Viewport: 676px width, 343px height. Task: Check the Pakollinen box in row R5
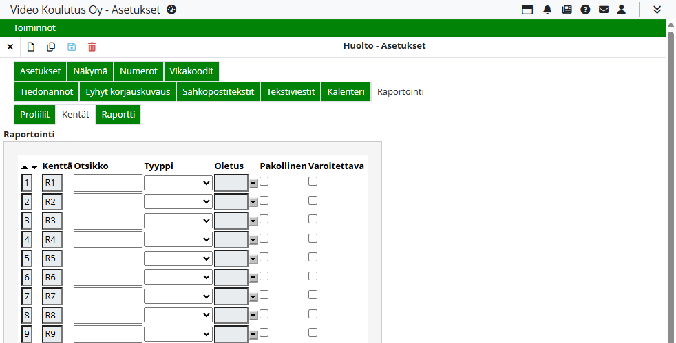264,257
